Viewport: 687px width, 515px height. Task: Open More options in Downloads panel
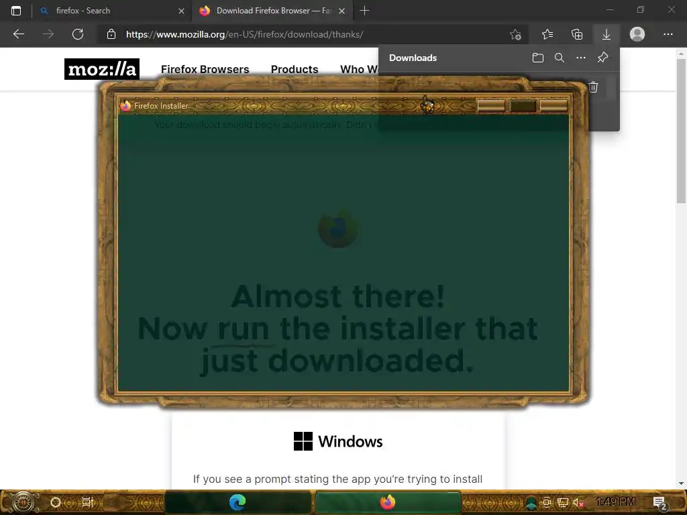pos(581,58)
